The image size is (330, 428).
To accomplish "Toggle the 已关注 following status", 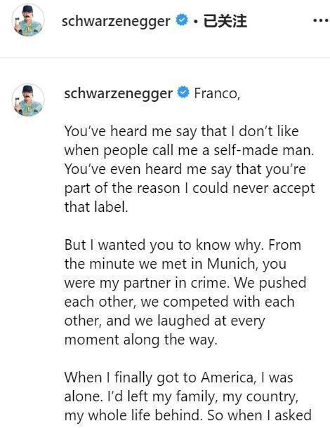I will [225, 21].
